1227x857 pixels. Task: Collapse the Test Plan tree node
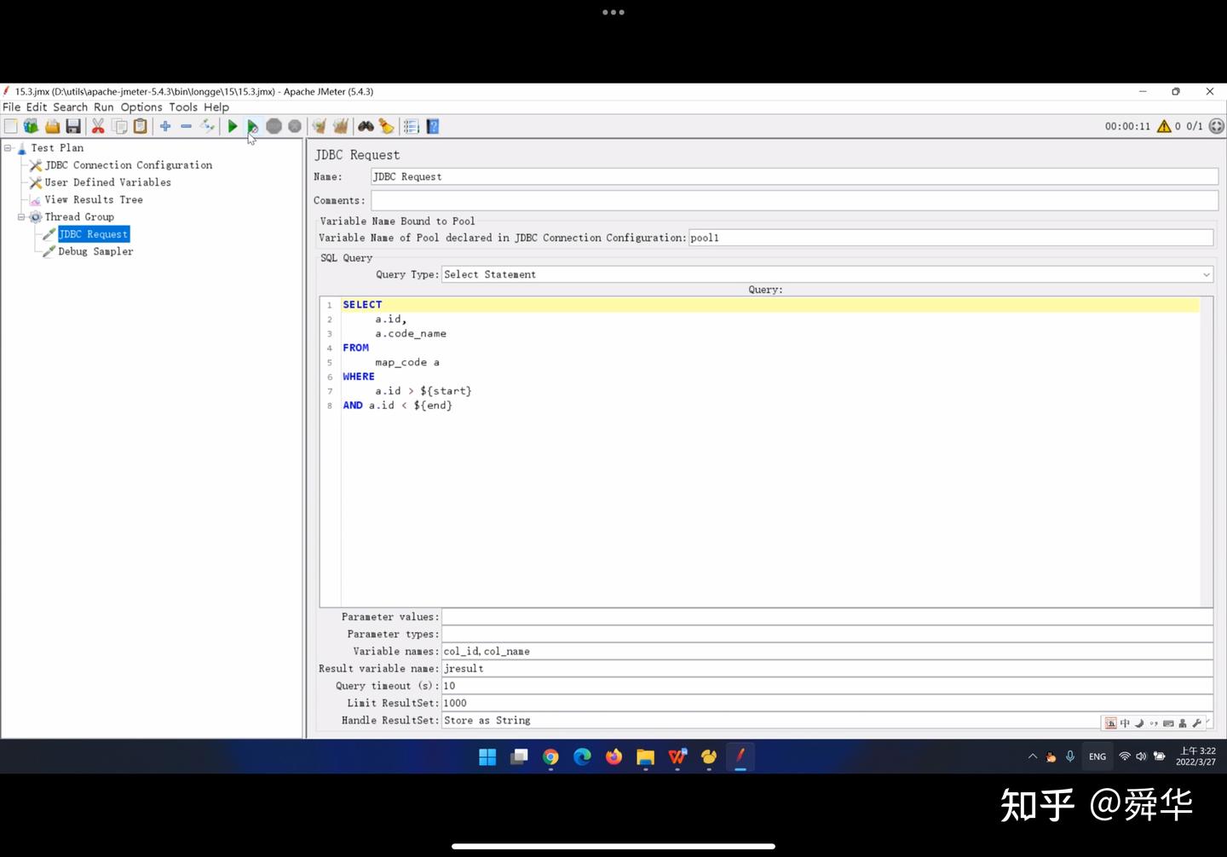[7, 147]
